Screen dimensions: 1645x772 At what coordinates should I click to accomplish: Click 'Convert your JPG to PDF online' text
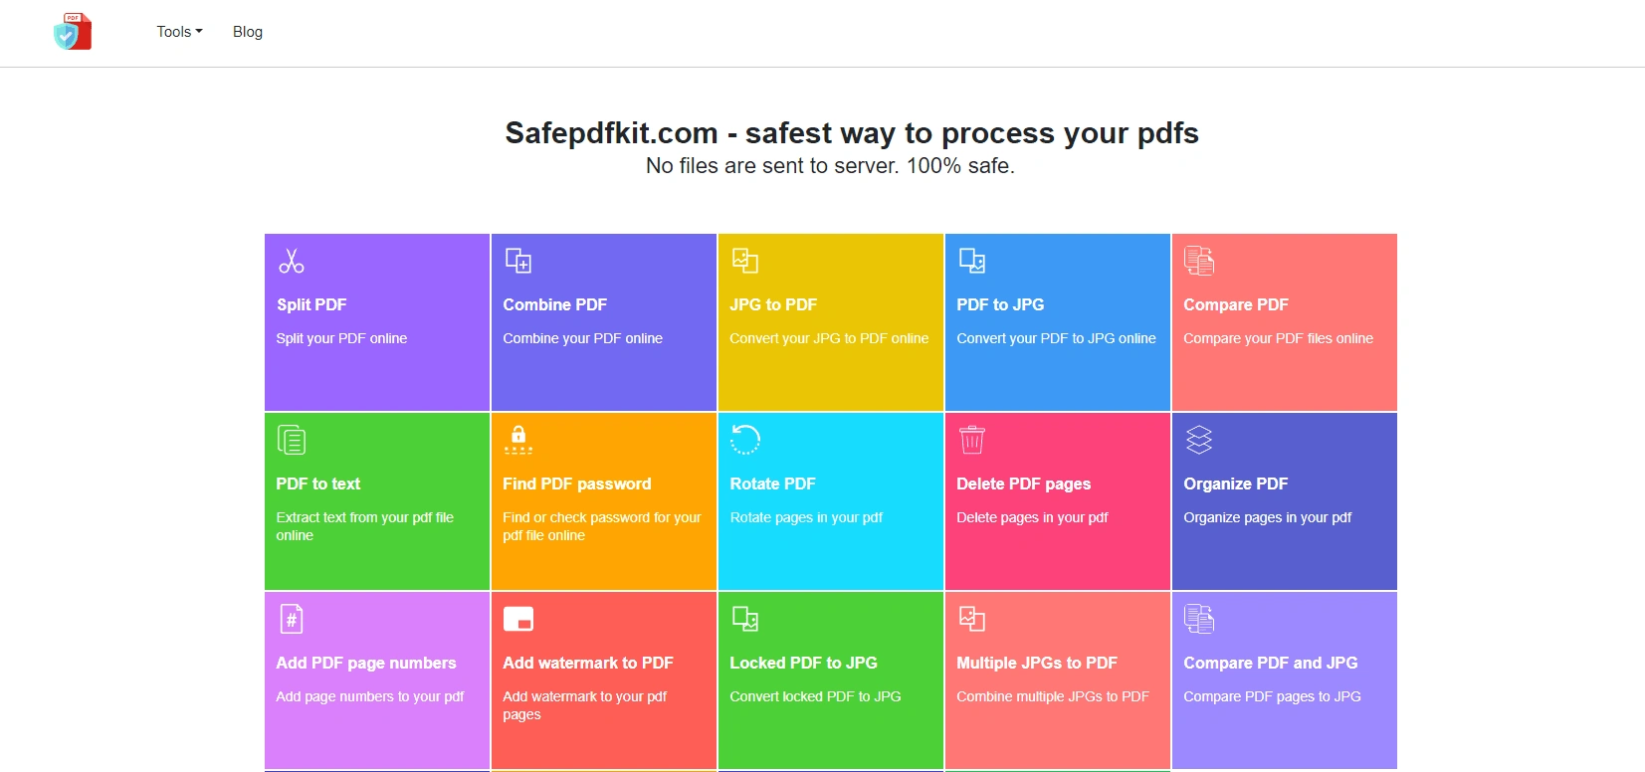[x=829, y=338]
